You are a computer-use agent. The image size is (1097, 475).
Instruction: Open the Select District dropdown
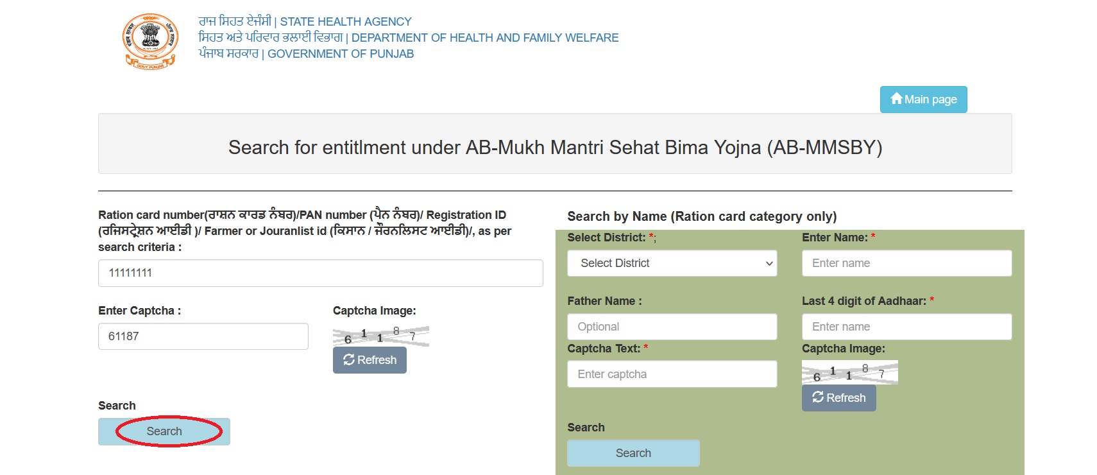pyautogui.click(x=672, y=263)
